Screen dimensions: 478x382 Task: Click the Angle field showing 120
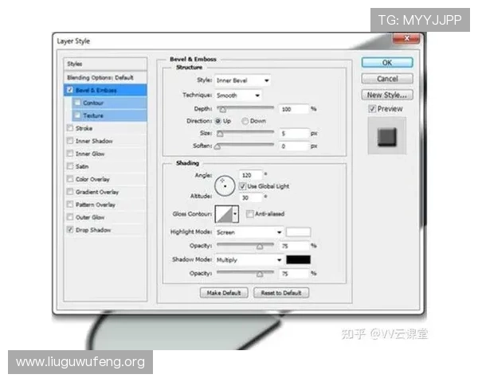[x=250, y=175]
